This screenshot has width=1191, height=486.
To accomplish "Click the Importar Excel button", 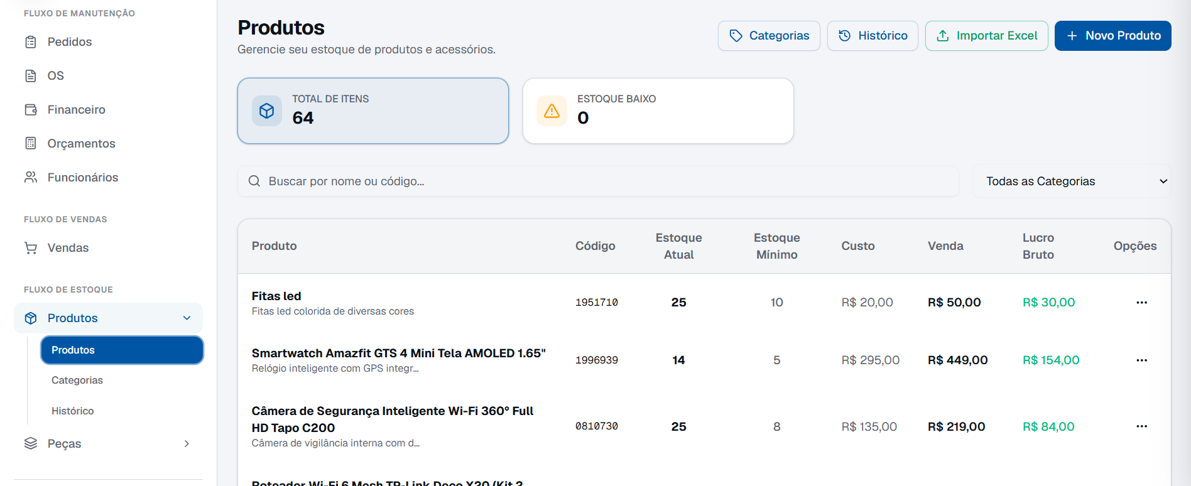I will pos(986,36).
